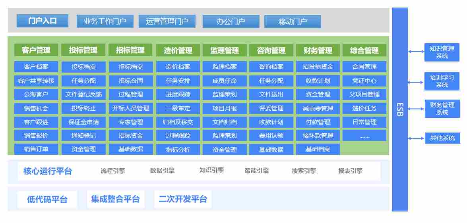This screenshot has height=223, width=467.
Task: Click the 保证金申请 block
Action: (x=83, y=122)
